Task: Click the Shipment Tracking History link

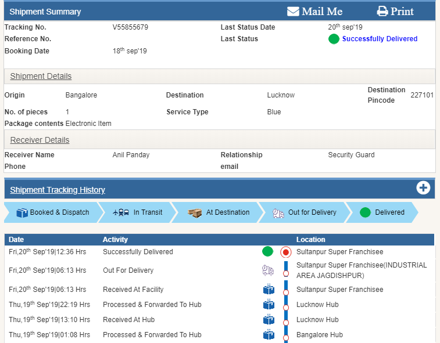Action: tap(58, 190)
